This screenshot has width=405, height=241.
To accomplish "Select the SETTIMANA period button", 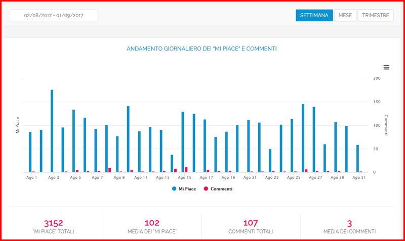I will pos(314,16).
